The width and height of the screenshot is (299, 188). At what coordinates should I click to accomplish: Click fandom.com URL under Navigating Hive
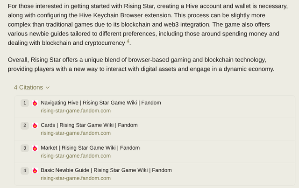(76, 111)
